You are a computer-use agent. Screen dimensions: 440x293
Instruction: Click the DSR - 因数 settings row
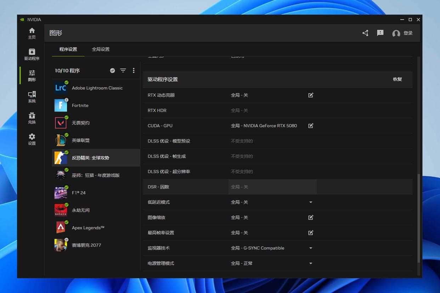278,187
